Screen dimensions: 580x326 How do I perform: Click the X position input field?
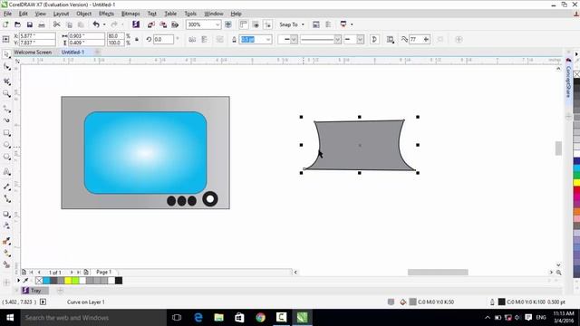(37, 36)
